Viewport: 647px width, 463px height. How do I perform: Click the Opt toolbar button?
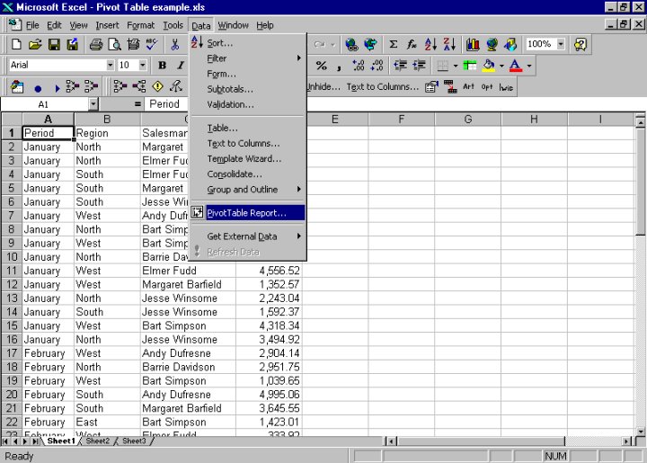487,86
